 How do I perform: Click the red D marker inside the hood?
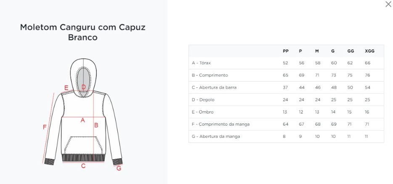click(x=84, y=87)
